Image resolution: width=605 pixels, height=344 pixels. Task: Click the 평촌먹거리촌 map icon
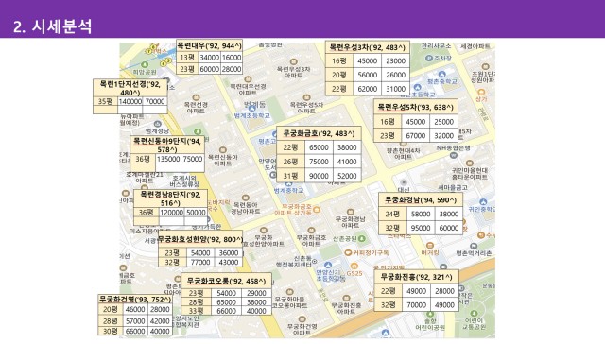[474, 246]
